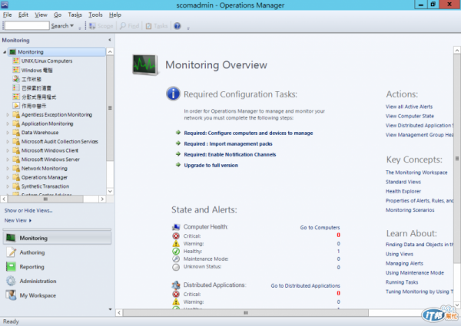Click View all Active Alerts link
Screen dimensions: 461x326
tap(409, 107)
